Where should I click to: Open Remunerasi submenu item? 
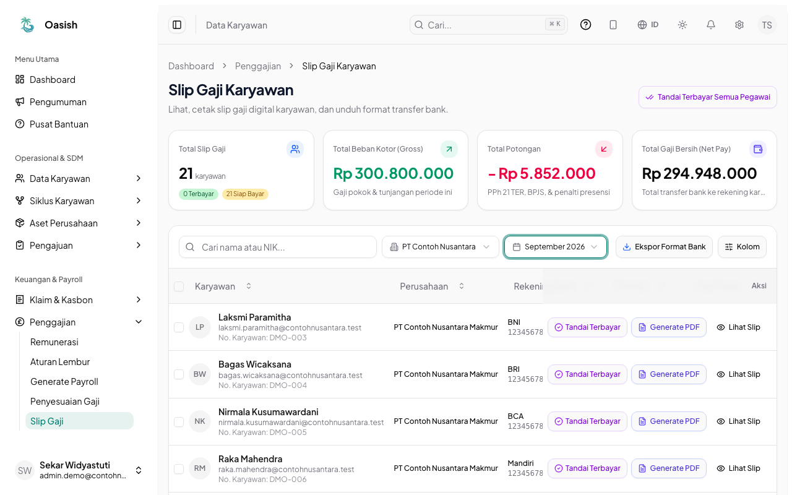[x=79, y=342]
